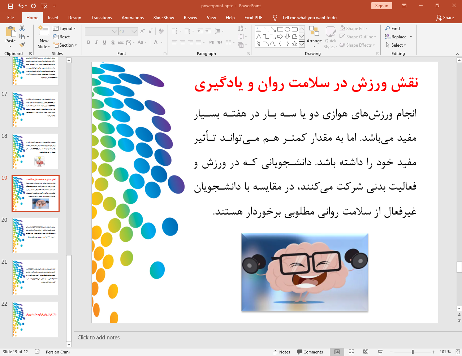Select slide 20 thumbnail
This screenshot has height=356, width=462.
(35, 236)
